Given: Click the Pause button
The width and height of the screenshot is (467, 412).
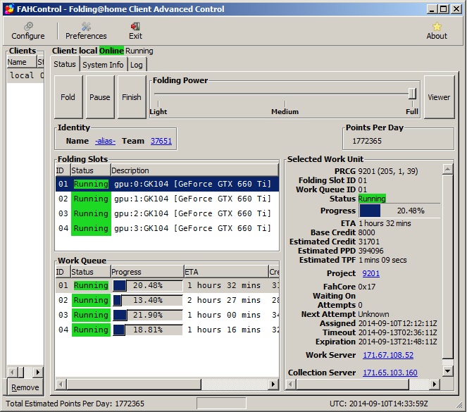Looking at the screenshot, I should click(x=100, y=97).
